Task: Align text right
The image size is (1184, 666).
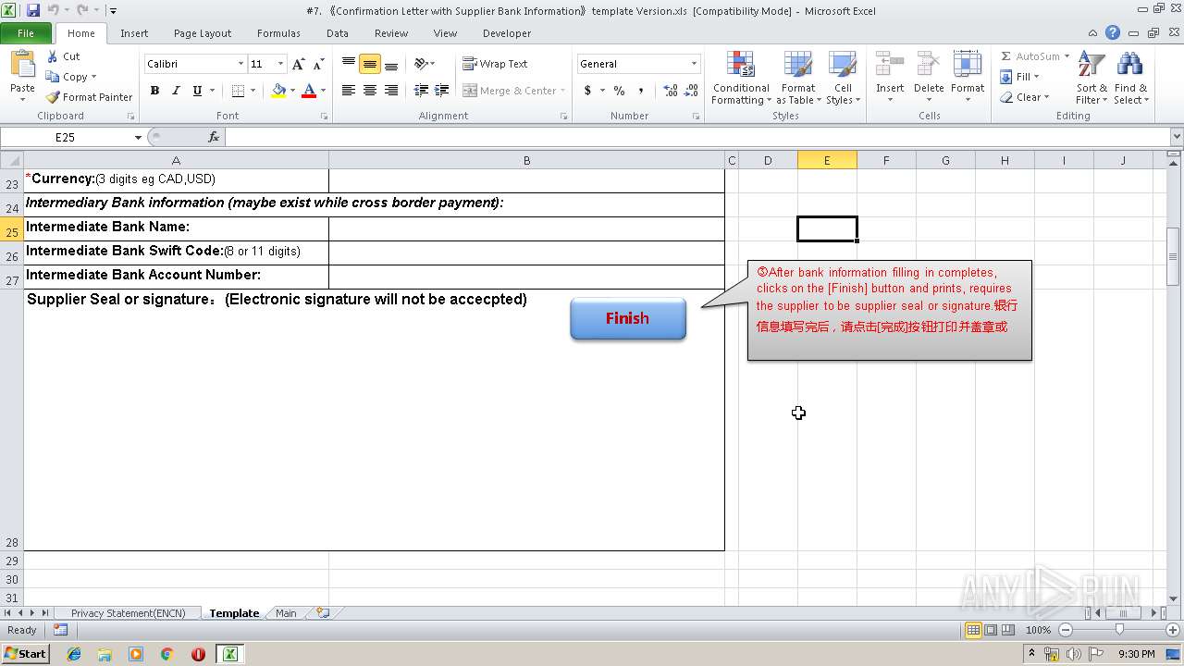Action: coord(391,91)
